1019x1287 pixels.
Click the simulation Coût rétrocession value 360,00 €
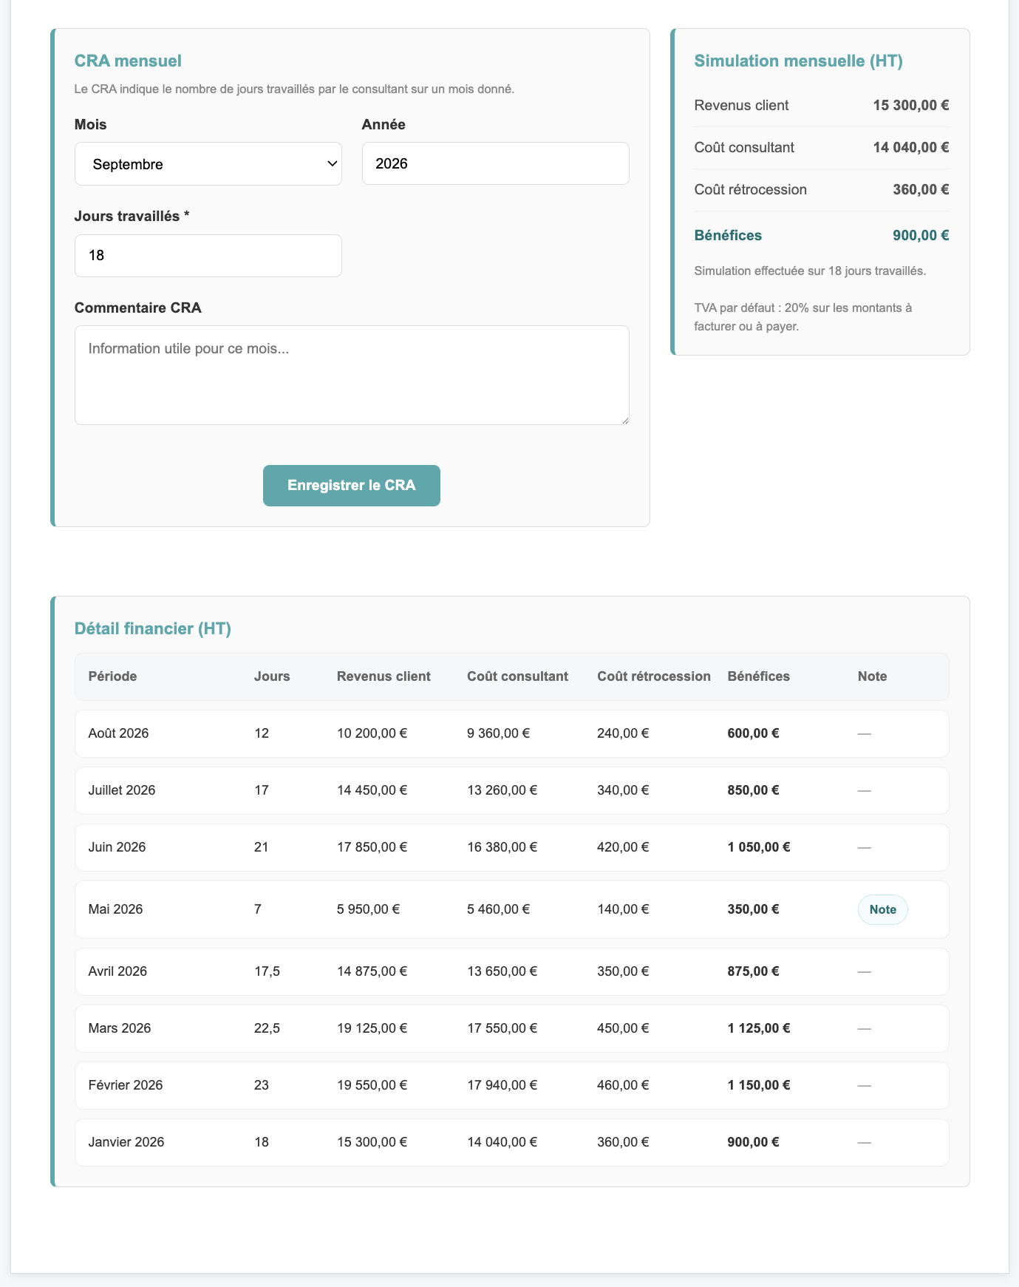click(x=921, y=190)
